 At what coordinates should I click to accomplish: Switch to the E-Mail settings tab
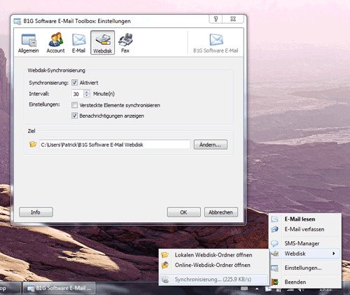tap(78, 43)
